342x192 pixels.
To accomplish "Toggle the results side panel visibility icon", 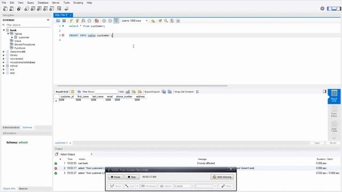I will [x=324, y=91].
